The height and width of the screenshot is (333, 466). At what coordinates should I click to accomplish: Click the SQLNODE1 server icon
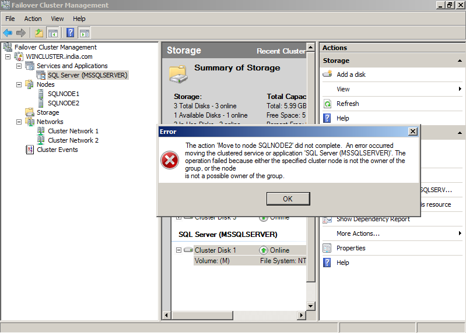(41, 94)
